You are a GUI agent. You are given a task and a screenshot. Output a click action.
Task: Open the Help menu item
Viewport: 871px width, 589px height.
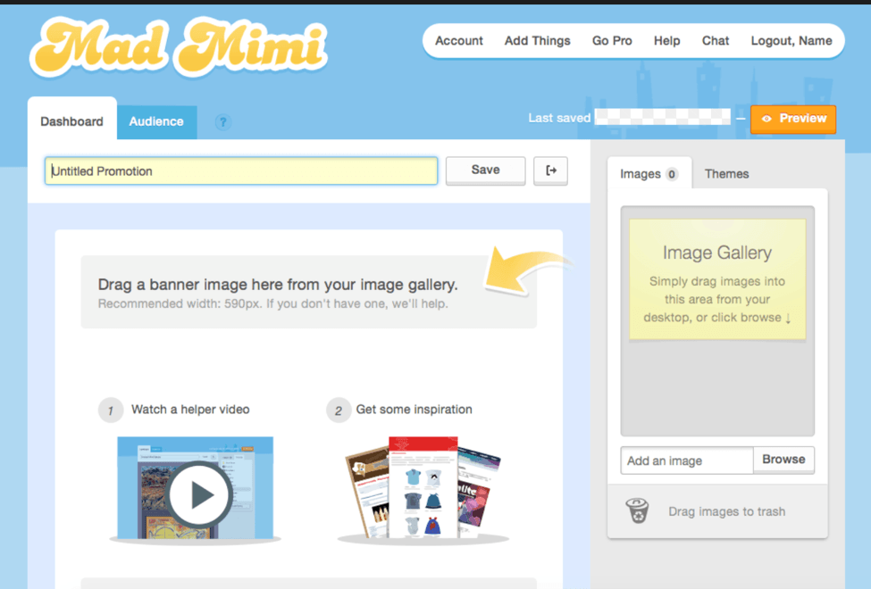coord(666,41)
